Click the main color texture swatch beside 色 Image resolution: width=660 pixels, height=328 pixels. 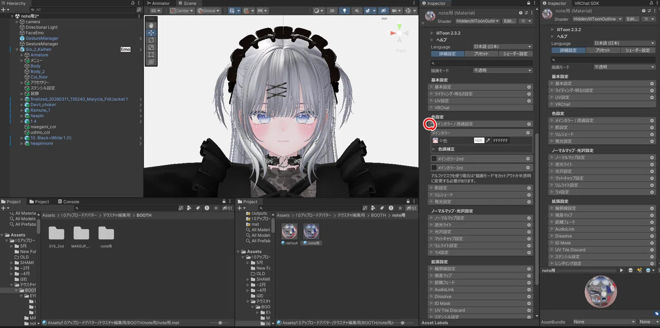pos(435,141)
